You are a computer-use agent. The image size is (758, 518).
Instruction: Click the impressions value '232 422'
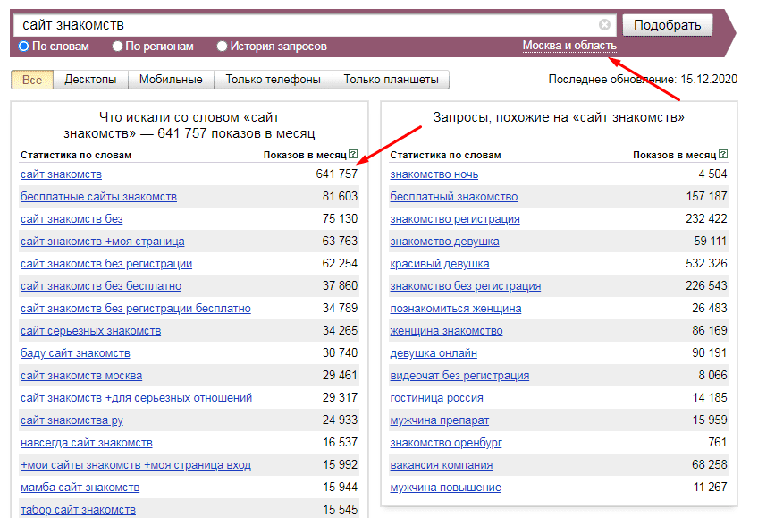706,218
